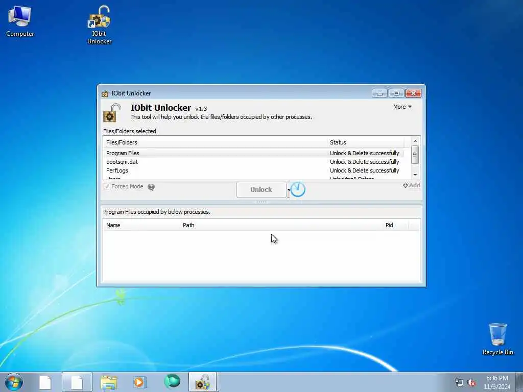Click the small title bar IObit icon
Screen dimensions: 523x392
(105, 93)
